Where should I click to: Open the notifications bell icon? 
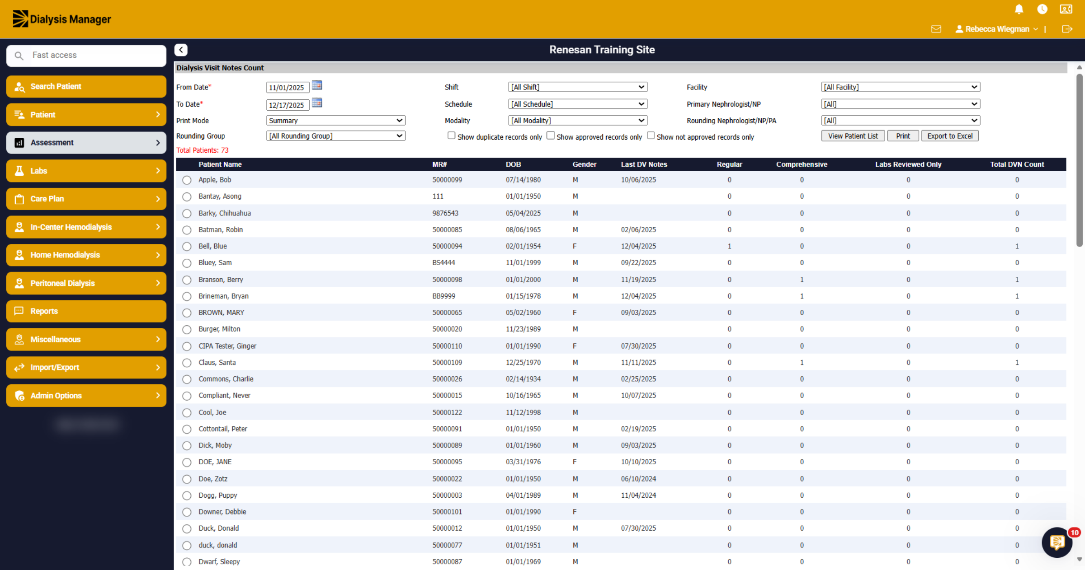pyautogui.click(x=1019, y=9)
